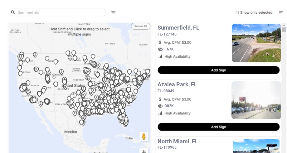Open the filter options icon

[x=113, y=13]
